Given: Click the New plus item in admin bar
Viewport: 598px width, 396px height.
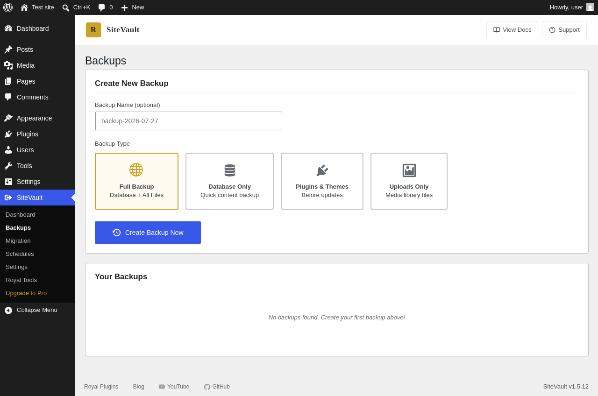Looking at the screenshot, I should click(133, 7).
